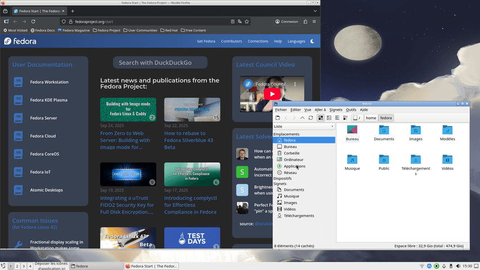Viewport: 480px width, 270px height.
Task: Select the Public folder icon
Action: [384, 160]
